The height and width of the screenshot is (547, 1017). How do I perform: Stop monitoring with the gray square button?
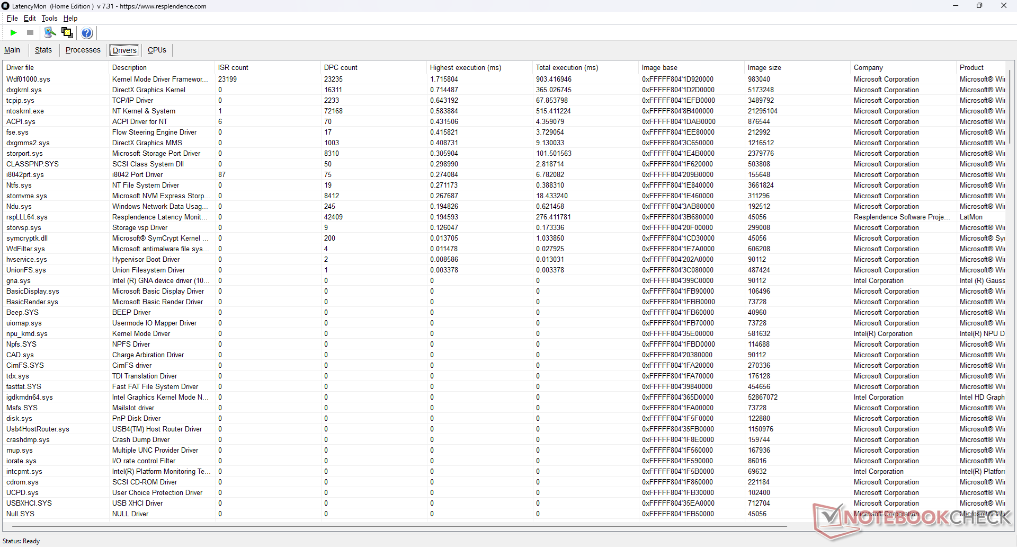[x=30, y=33]
